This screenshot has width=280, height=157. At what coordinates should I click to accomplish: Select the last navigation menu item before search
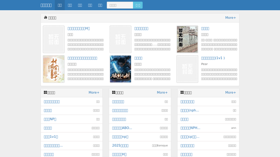(100, 5)
